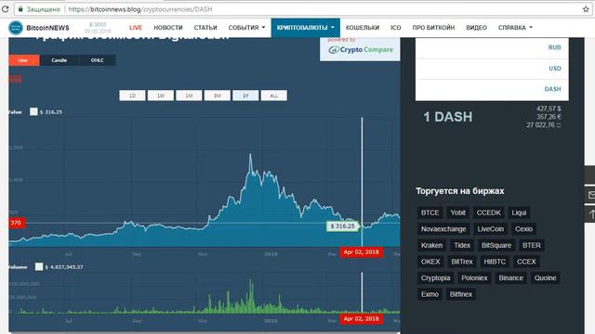Expand the СПРАВКА dropdown menu
This screenshot has height=334, width=595.
point(515,28)
